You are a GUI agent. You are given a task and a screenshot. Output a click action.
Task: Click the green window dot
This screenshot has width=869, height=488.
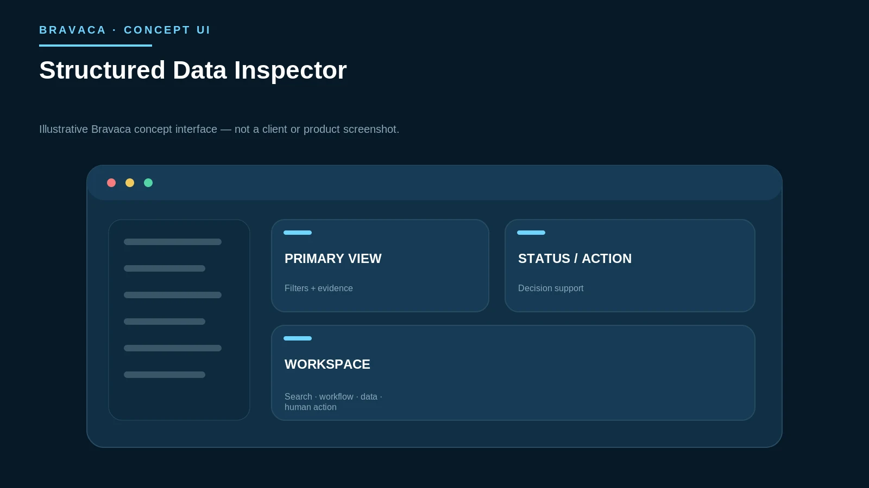148,183
